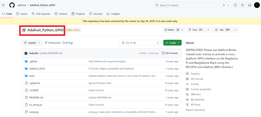Open commit FTH232H: Make compatible with Python3

pyautogui.click(x=111, y=69)
